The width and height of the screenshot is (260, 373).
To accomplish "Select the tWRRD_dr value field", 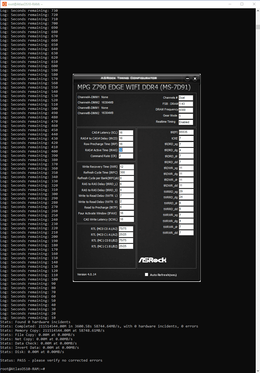I will click(x=186, y=203).
